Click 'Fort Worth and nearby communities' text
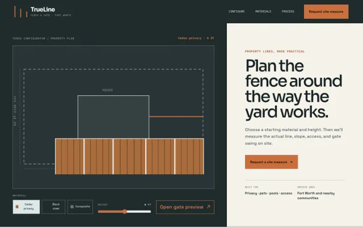The height and width of the screenshot is (227, 363). pyautogui.click(x=316, y=195)
